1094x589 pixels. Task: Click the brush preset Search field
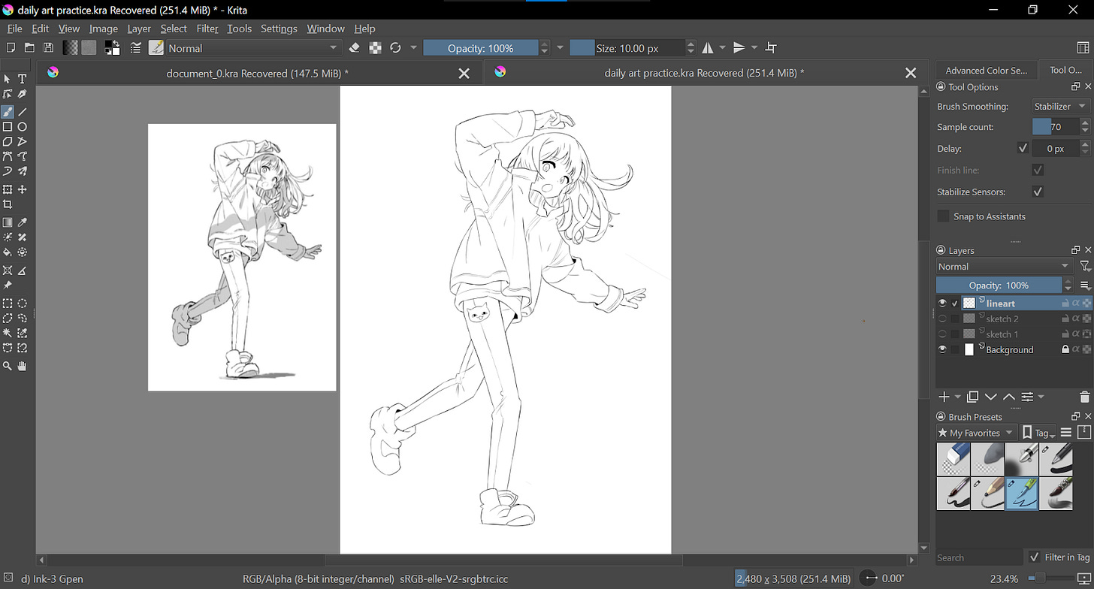point(979,557)
